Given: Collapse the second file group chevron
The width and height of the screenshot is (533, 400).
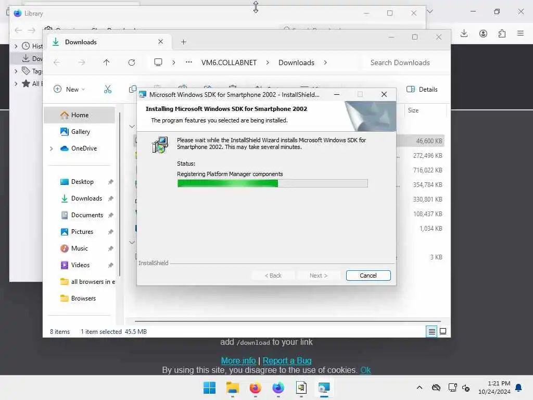Looking at the screenshot, I should pos(132,243).
